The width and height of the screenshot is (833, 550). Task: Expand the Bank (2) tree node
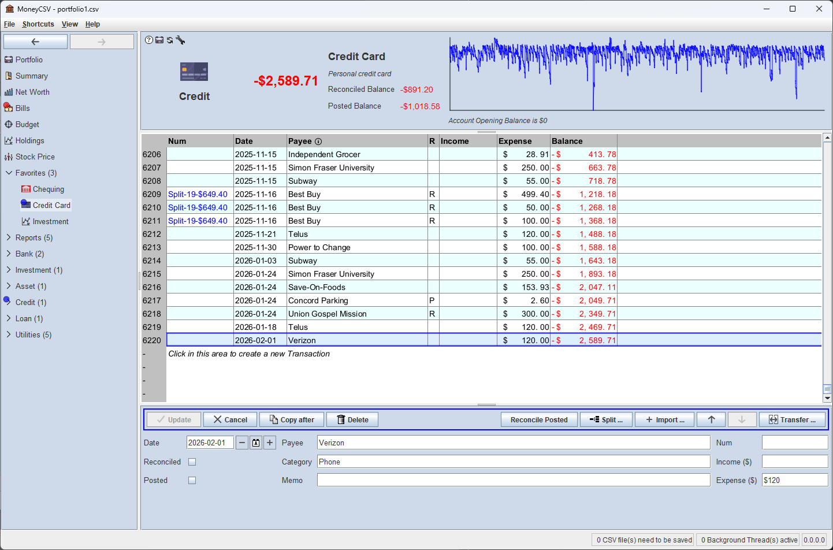9,254
